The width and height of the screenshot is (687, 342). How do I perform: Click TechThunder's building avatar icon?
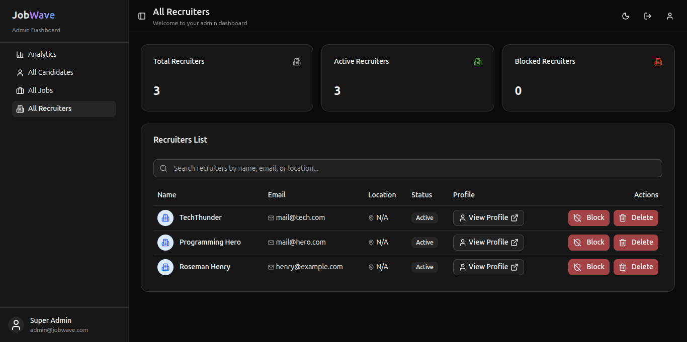165,218
